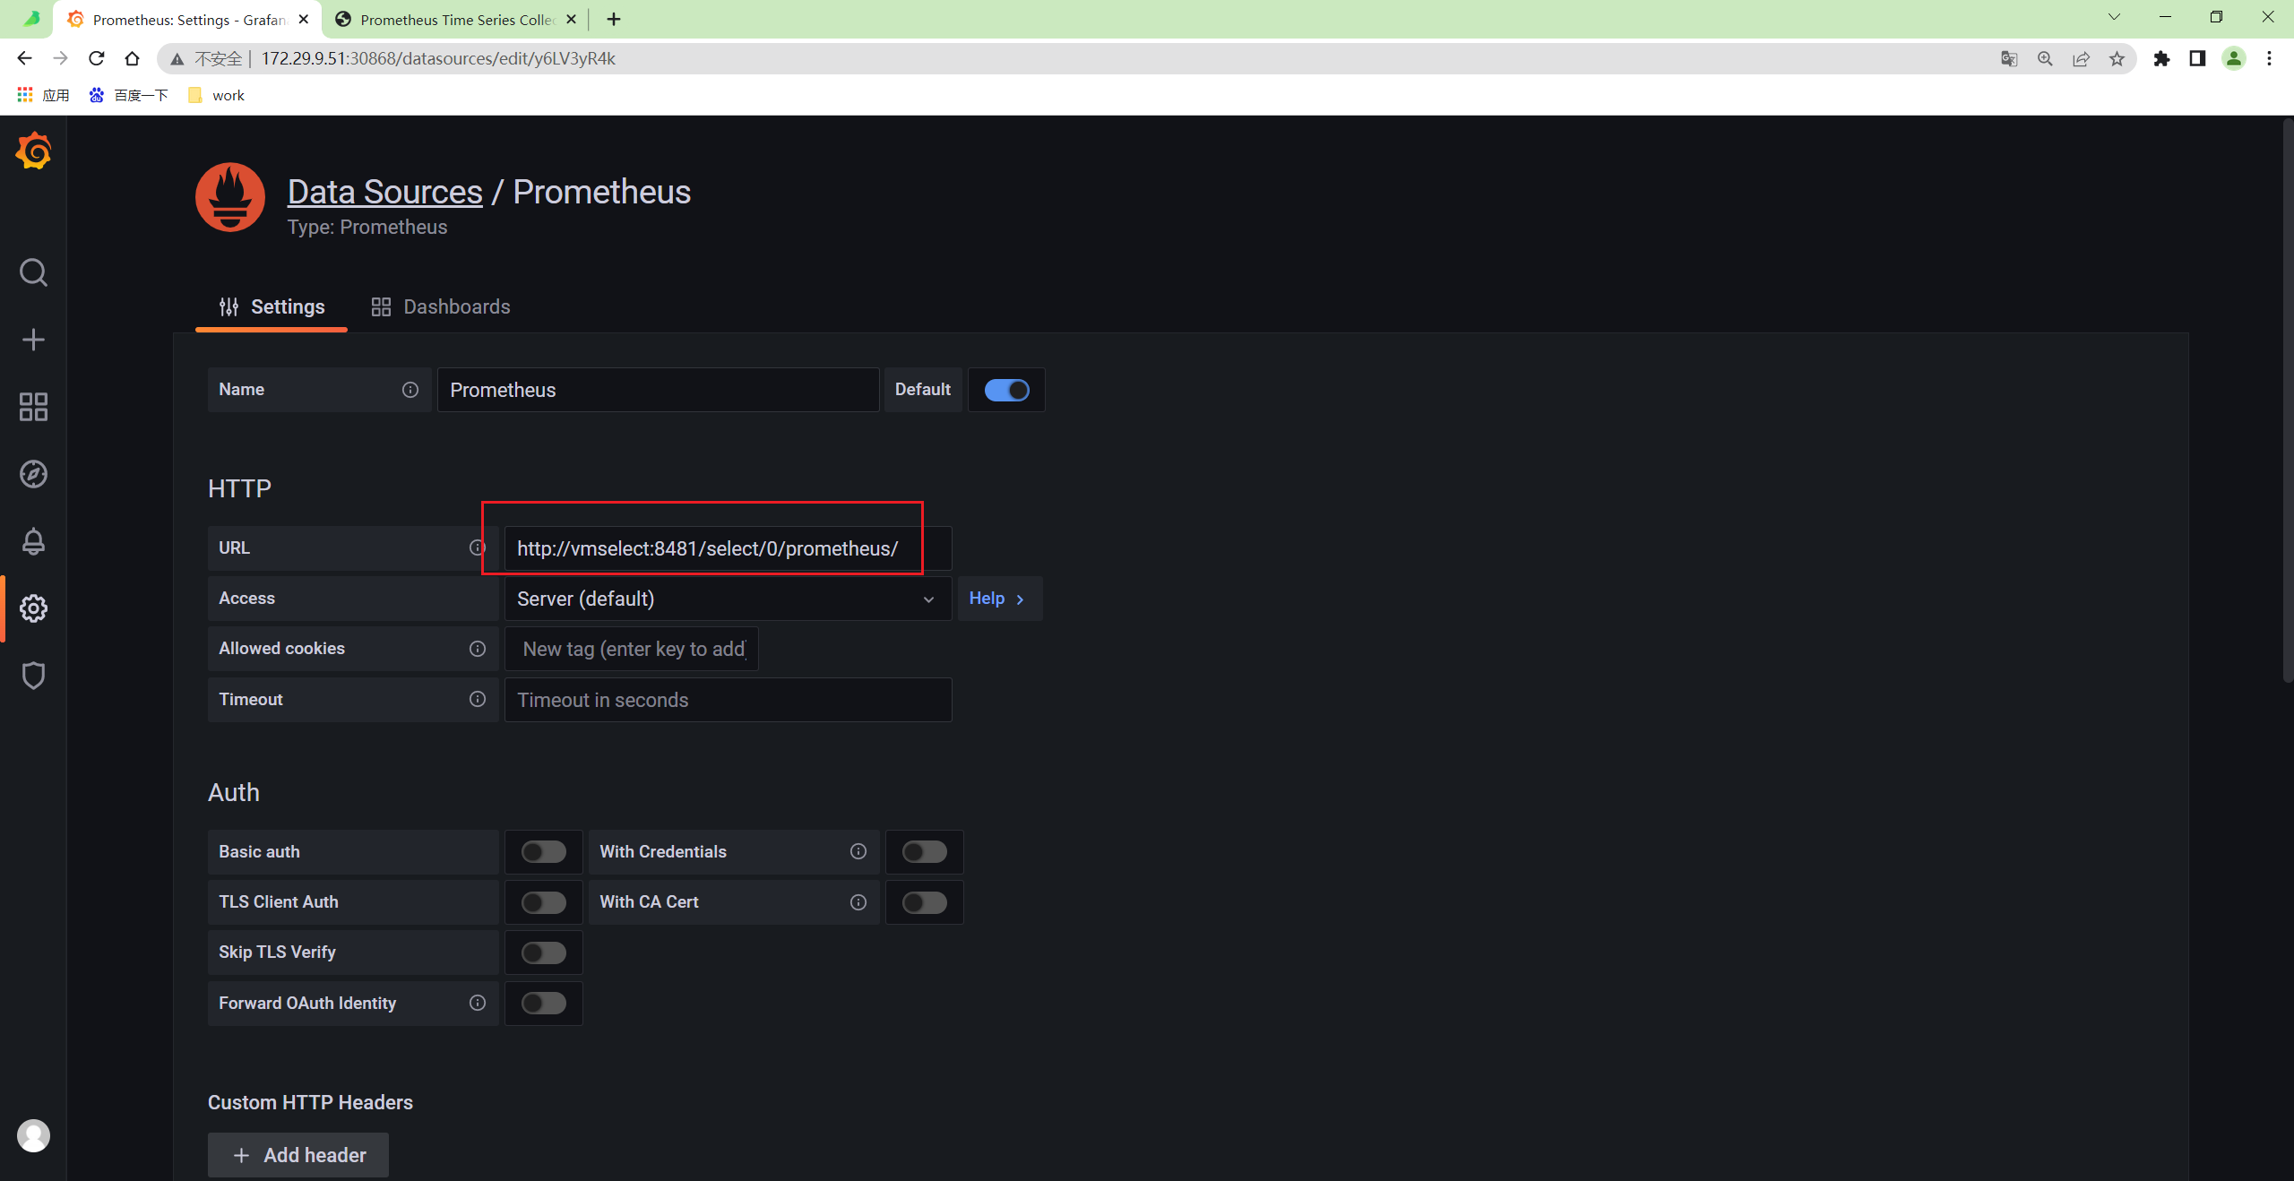This screenshot has width=2294, height=1181.
Task: Open the Create plus icon in sidebar
Action: pyautogui.click(x=33, y=340)
